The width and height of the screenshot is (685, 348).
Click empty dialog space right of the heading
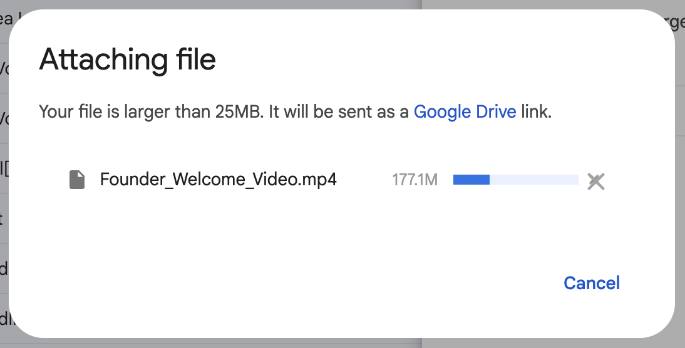(x=438, y=61)
